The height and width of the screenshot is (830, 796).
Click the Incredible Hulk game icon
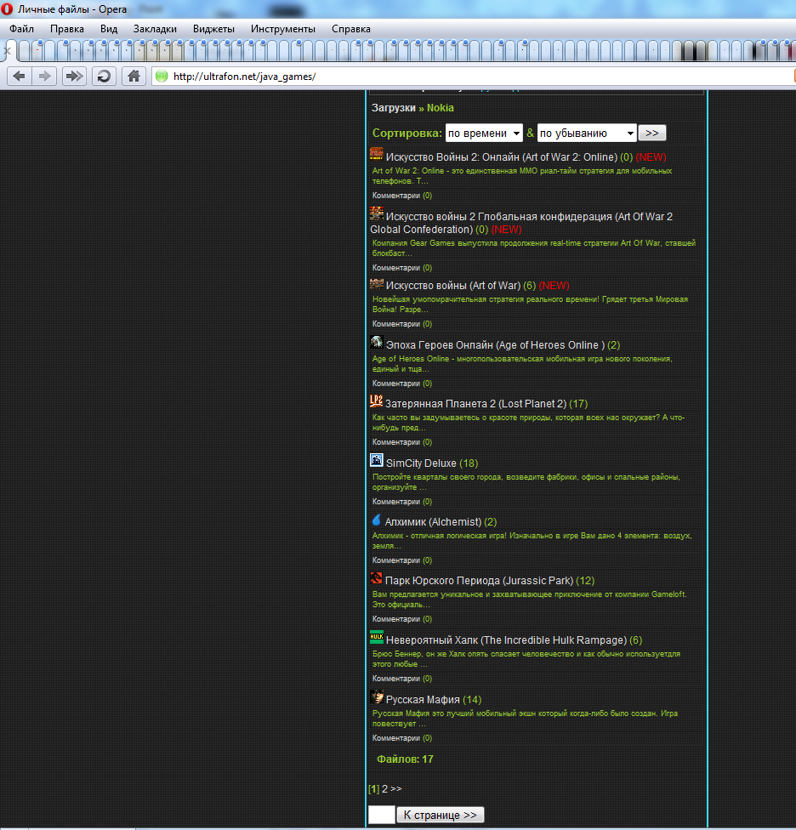click(x=377, y=638)
